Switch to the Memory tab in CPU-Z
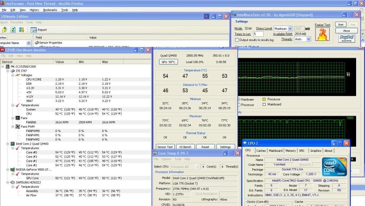365x206 pixels. pyautogui.click(x=291, y=151)
